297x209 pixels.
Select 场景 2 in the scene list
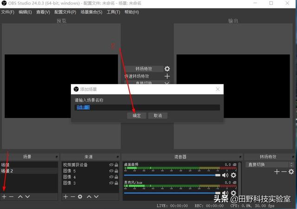click(29, 171)
